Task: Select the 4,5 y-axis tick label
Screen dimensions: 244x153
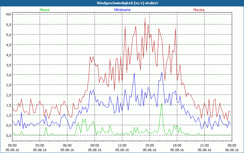Action: tap(8, 45)
